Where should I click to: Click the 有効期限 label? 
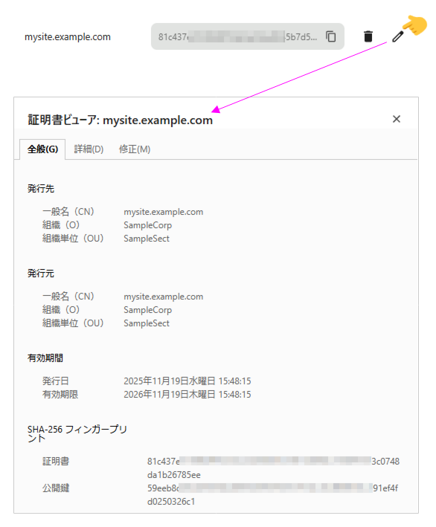(x=60, y=394)
